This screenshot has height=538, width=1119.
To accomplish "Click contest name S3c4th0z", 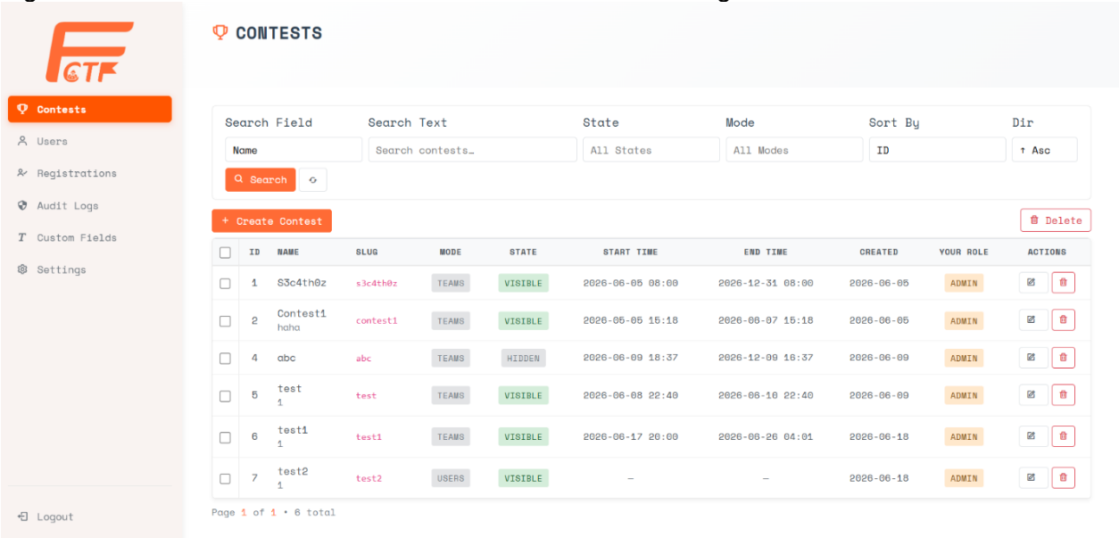I will tap(302, 283).
